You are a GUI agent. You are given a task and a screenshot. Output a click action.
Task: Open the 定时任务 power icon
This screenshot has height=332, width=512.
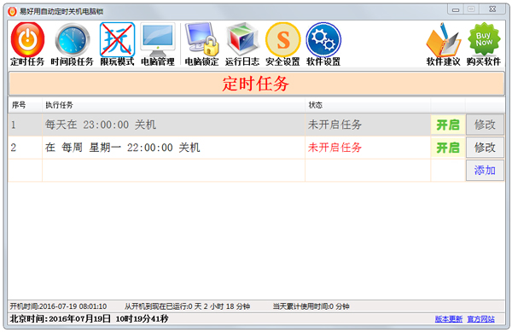click(27, 44)
